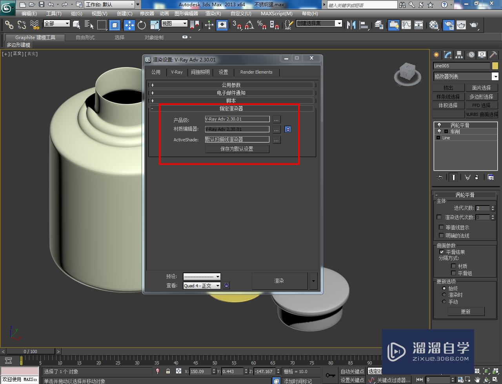Open the Curve Editor icon
This screenshot has height=384, width=502.
pos(406,25)
